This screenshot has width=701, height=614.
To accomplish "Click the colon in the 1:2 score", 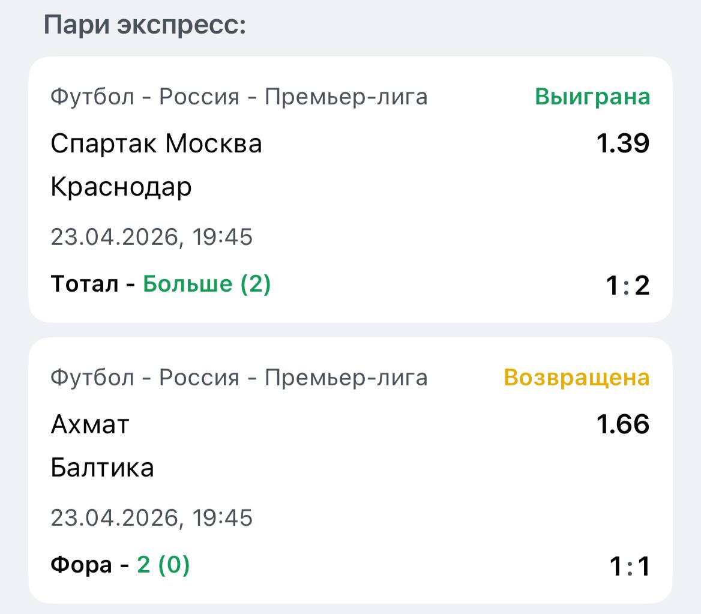I will (x=627, y=287).
